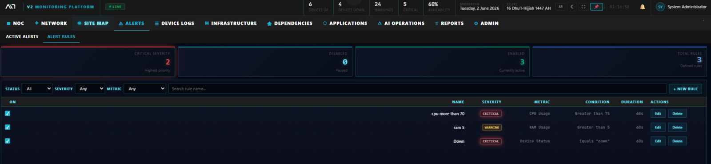Click the WARNING badge for ram 5
The width and height of the screenshot is (711, 164).
pyautogui.click(x=491, y=128)
